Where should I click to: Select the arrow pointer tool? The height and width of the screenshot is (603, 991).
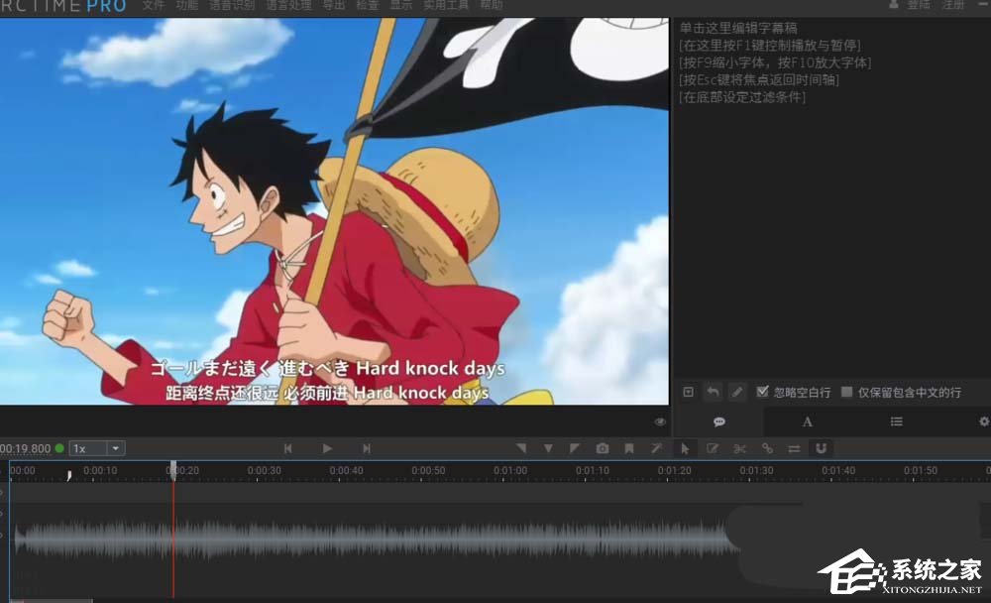pos(685,448)
